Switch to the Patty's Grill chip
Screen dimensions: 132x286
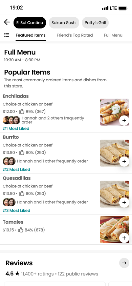click(x=95, y=23)
